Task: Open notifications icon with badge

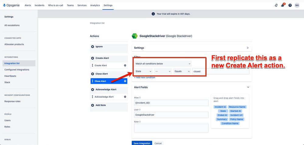Action: [x=283, y=5]
